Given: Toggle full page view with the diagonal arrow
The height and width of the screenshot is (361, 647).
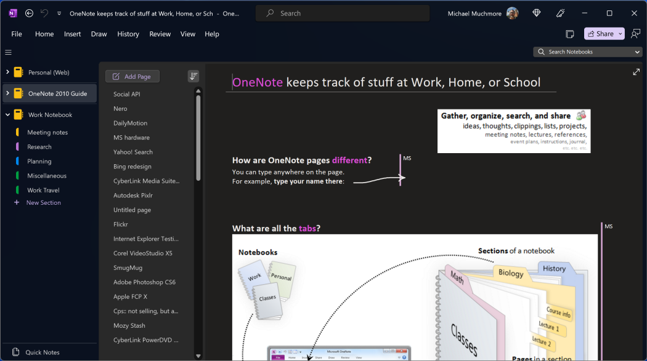Looking at the screenshot, I should click(636, 72).
